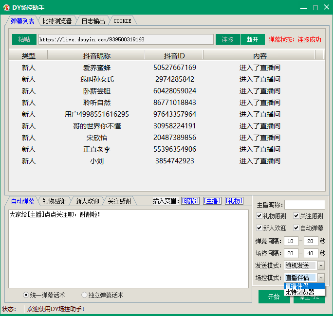Click the ID 20487389856
The height and width of the screenshot is (316, 333).
click(x=175, y=138)
